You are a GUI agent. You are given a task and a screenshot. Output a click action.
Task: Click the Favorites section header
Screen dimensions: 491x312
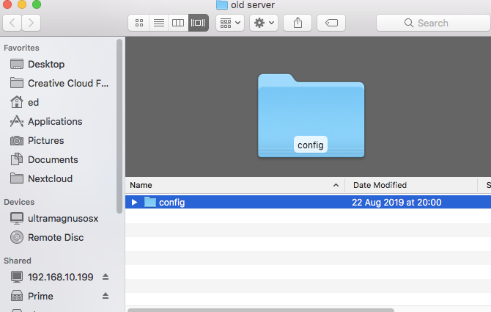pos(21,48)
